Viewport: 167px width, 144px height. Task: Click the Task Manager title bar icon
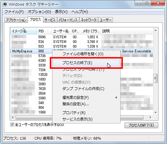point(5,4)
